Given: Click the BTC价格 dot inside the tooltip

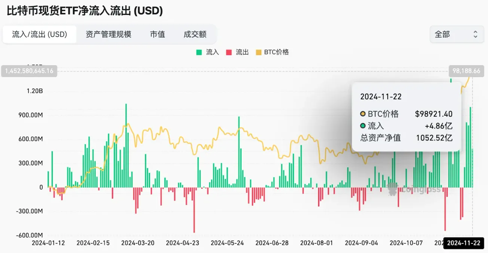Looking at the screenshot, I should 362,114.
